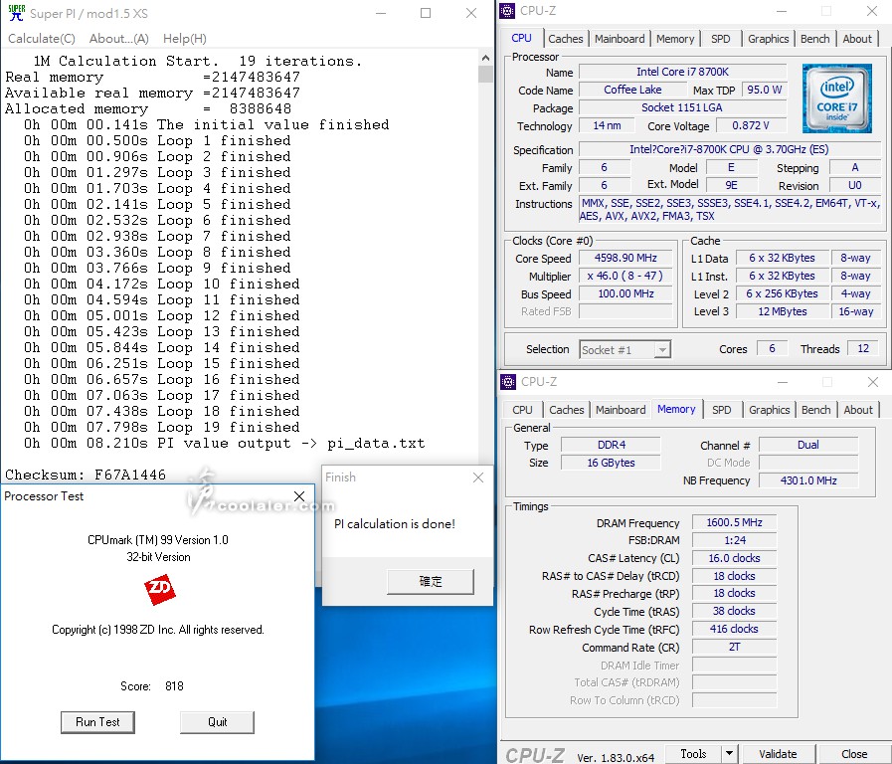
Task: Click the Core Speed value 4598.90 MHz
Action: (x=625, y=258)
